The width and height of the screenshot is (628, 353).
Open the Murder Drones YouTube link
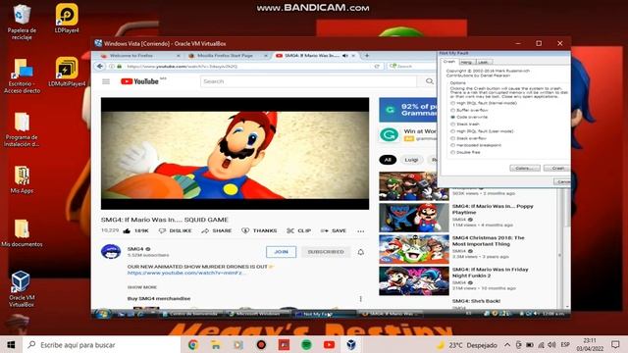[x=185, y=273]
